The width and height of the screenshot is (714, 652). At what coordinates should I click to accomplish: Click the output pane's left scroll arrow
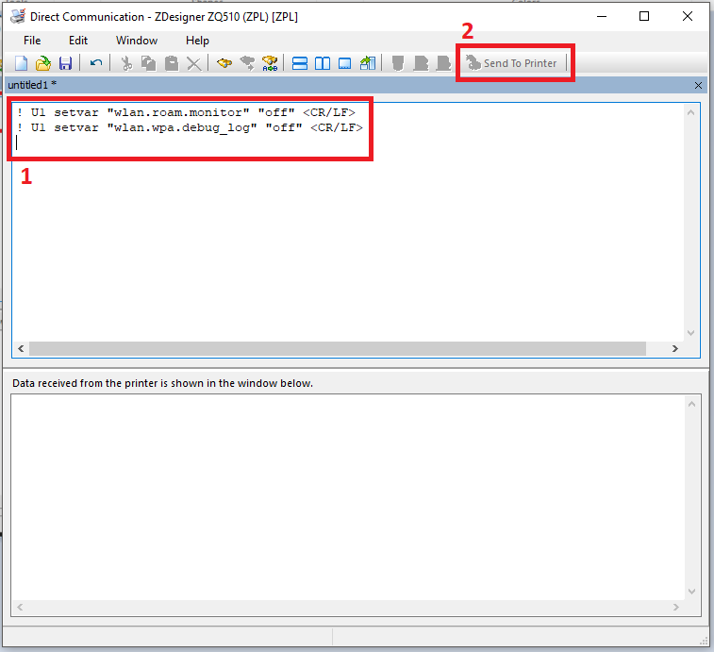20,607
